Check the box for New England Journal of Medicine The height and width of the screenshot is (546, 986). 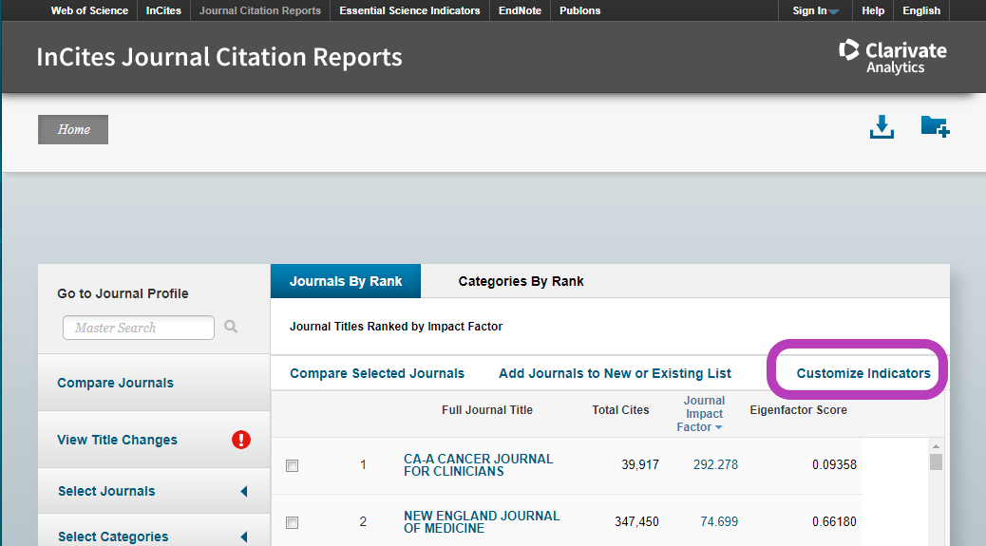point(292,523)
